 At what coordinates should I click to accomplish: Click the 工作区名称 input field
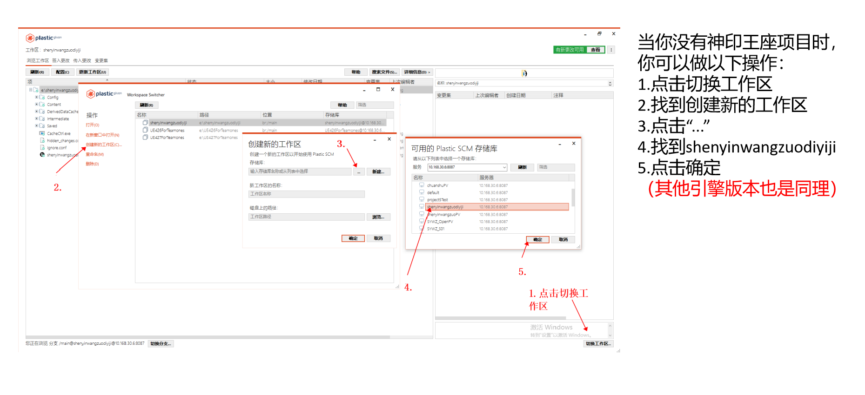[x=307, y=194]
